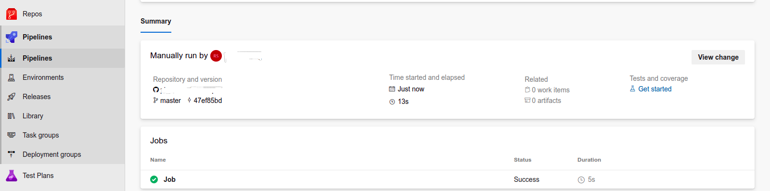Open the Get started tests link
This screenshot has width=770, height=191.
pos(654,89)
